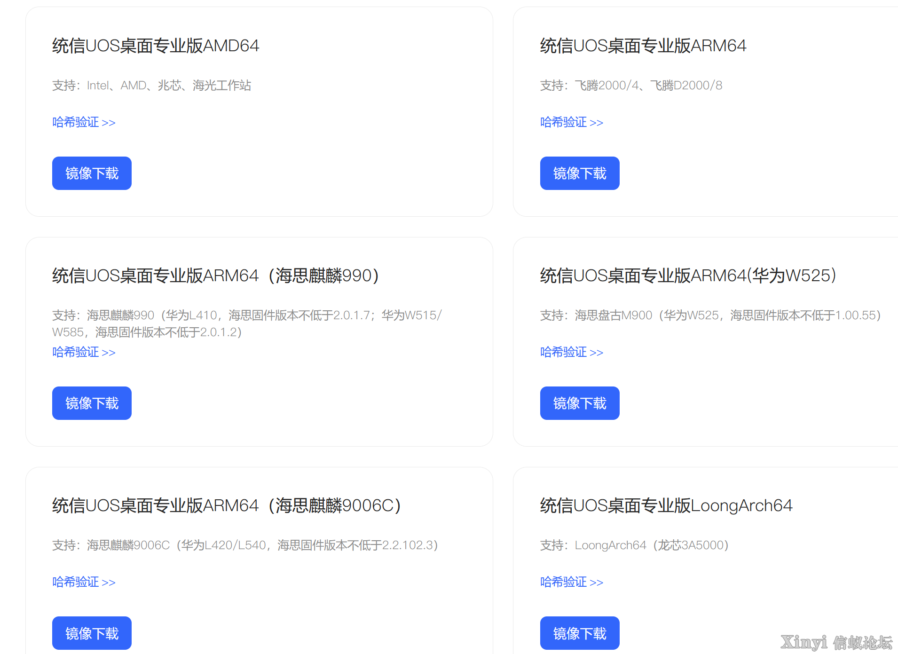Click support text mentioning 华为L420/L540
This screenshot has width=898, height=654.
[x=245, y=545]
